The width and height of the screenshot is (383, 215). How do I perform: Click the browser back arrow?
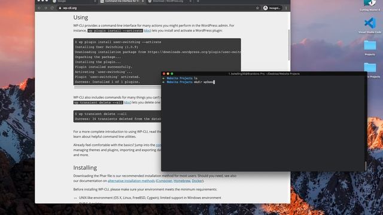pyautogui.click(x=39, y=8)
